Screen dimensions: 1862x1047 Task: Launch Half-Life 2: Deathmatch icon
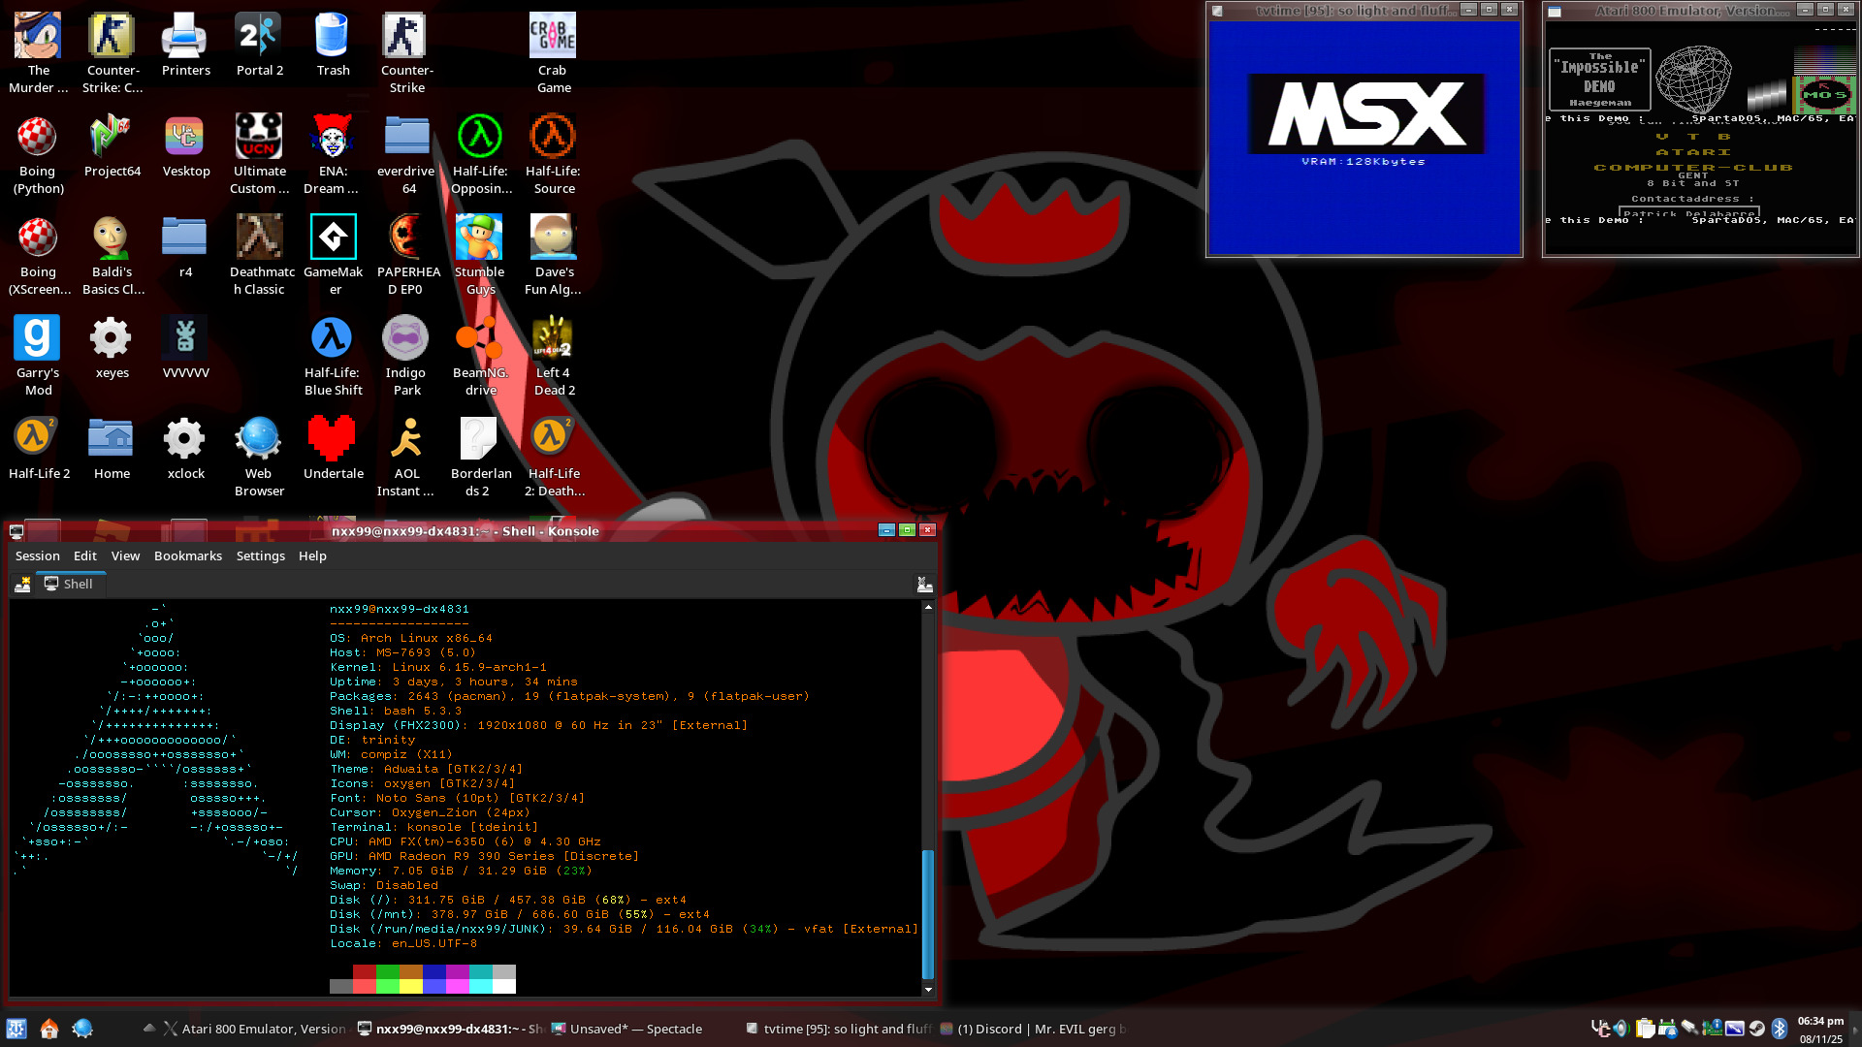tap(554, 457)
